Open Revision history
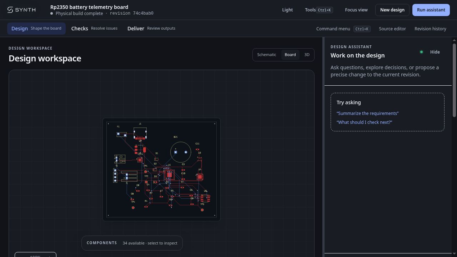Image resolution: width=457 pixels, height=257 pixels. point(430,29)
